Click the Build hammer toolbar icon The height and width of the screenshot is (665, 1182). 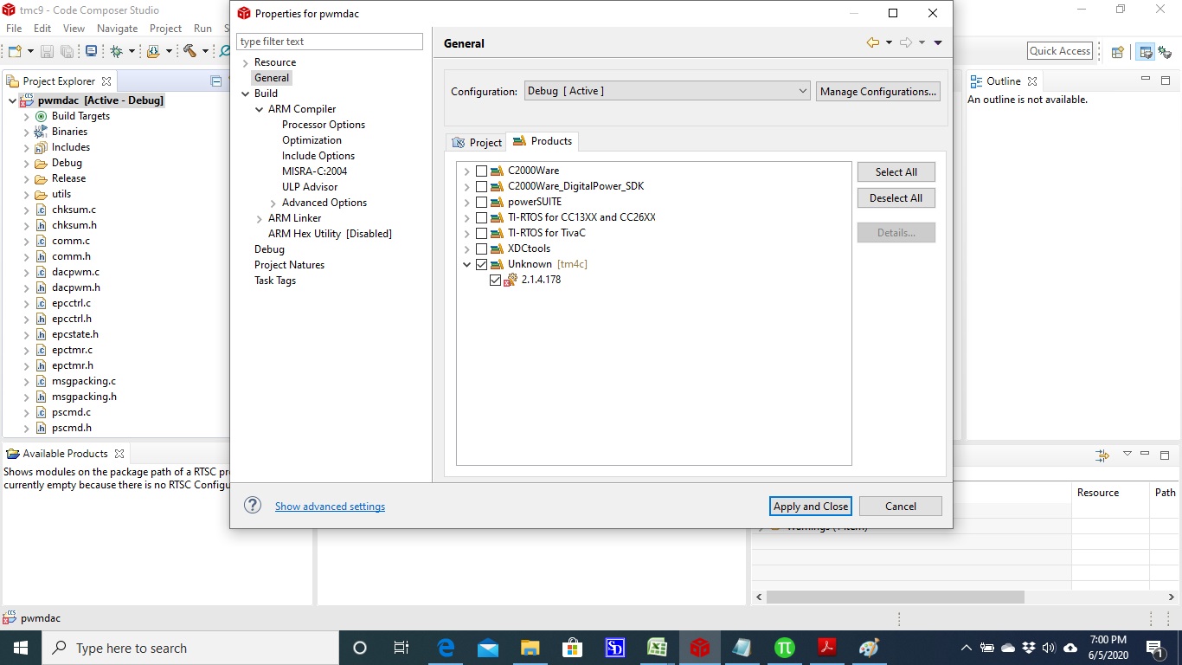click(x=190, y=51)
